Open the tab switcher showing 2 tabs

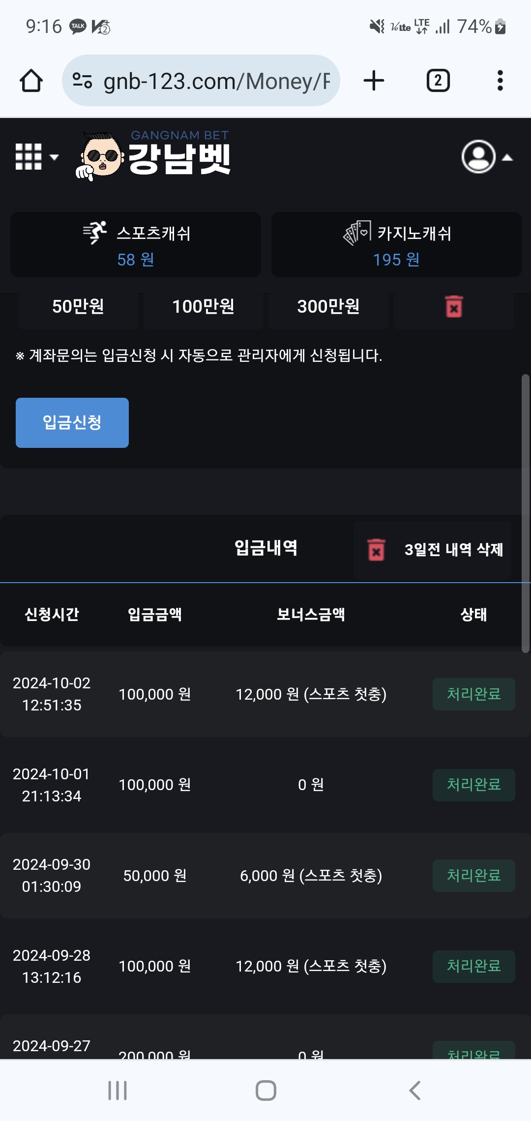coord(438,81)
